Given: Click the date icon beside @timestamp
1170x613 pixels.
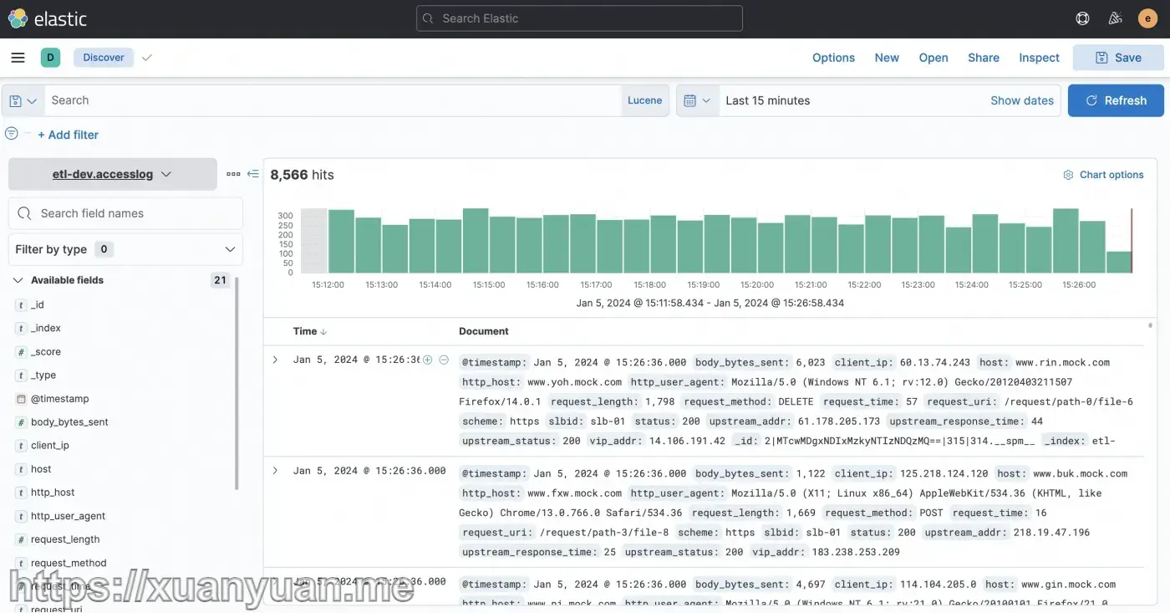Looking at the screenshot, I should (x=21, y=399).
